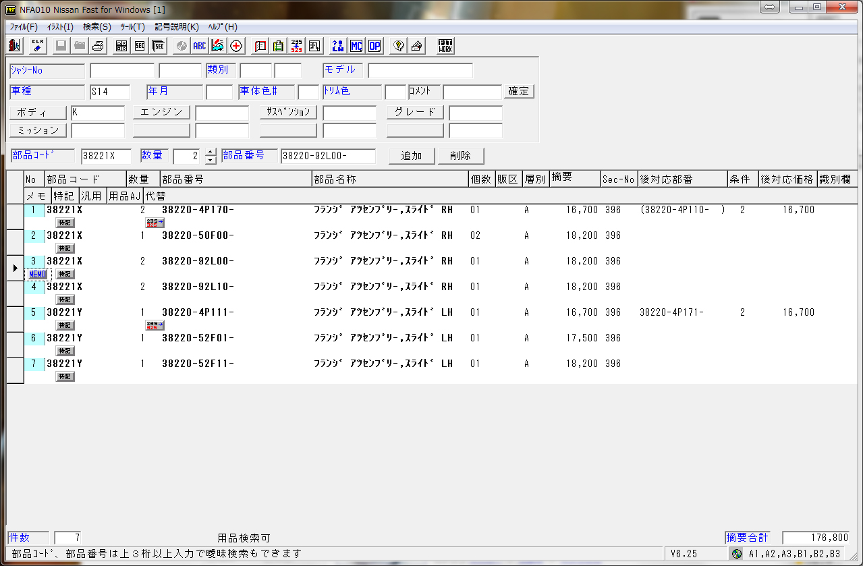Click the 特記 badge in row 1

(x=65, y=223)
